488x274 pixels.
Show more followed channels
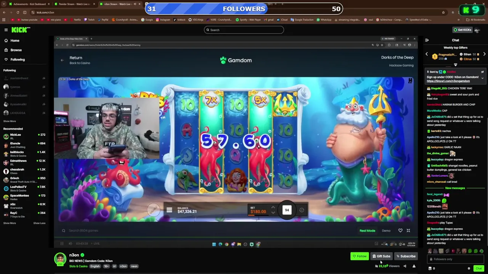tap(10, 121)
